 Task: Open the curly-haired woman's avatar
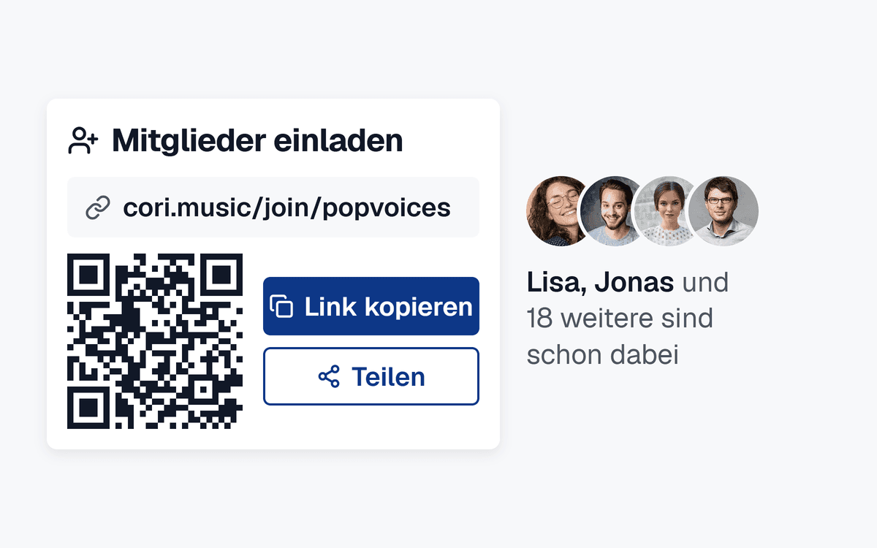[557, 211]
